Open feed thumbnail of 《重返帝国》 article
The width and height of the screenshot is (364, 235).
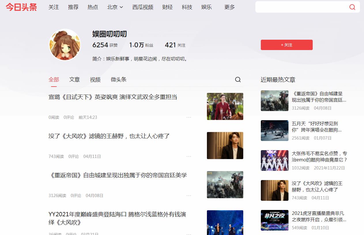coord(225,185)
